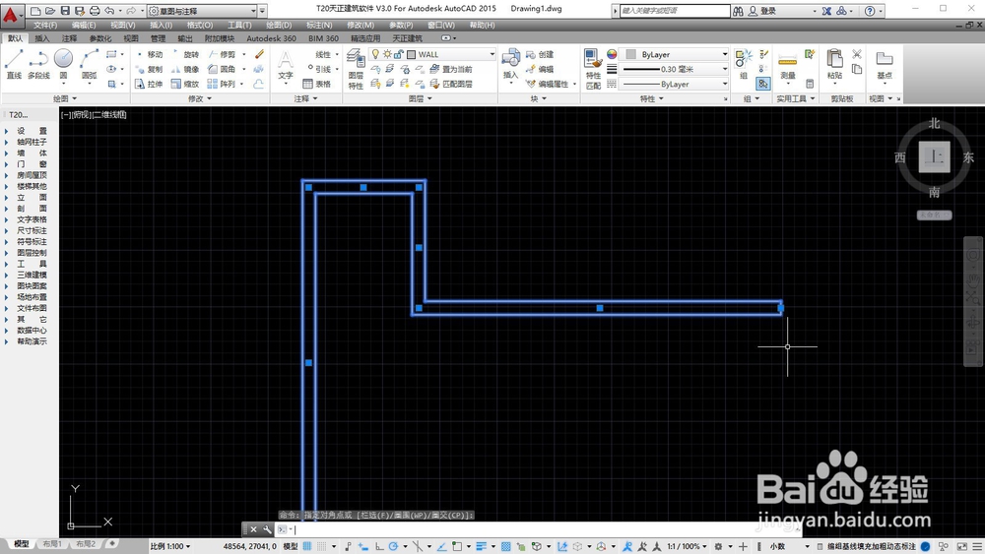Click the 匹配图层 match layer button

click(451, 84)
